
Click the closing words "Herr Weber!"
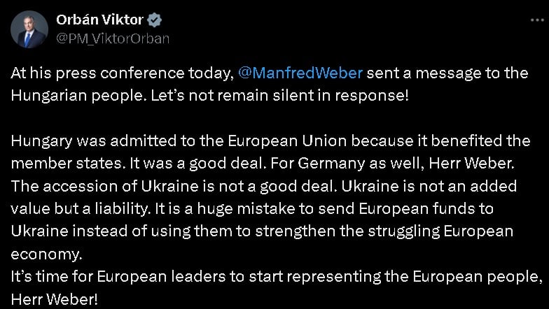tap(54, 299)
